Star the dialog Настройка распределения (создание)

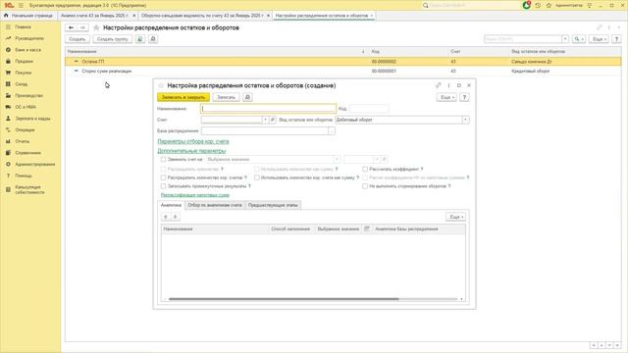point(161,85)
